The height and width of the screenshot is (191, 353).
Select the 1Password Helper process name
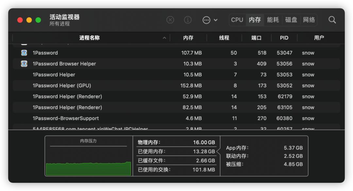coord(54,75)
